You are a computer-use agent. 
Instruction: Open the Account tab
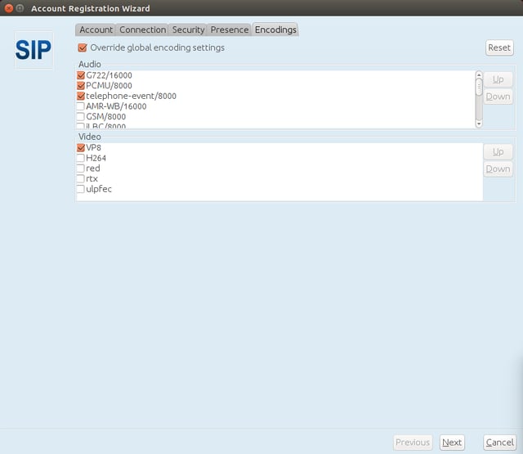[96, 29]
